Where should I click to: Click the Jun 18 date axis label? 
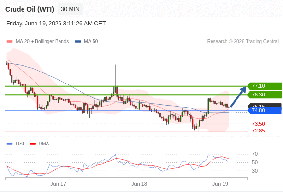click(x=139, y=184)
